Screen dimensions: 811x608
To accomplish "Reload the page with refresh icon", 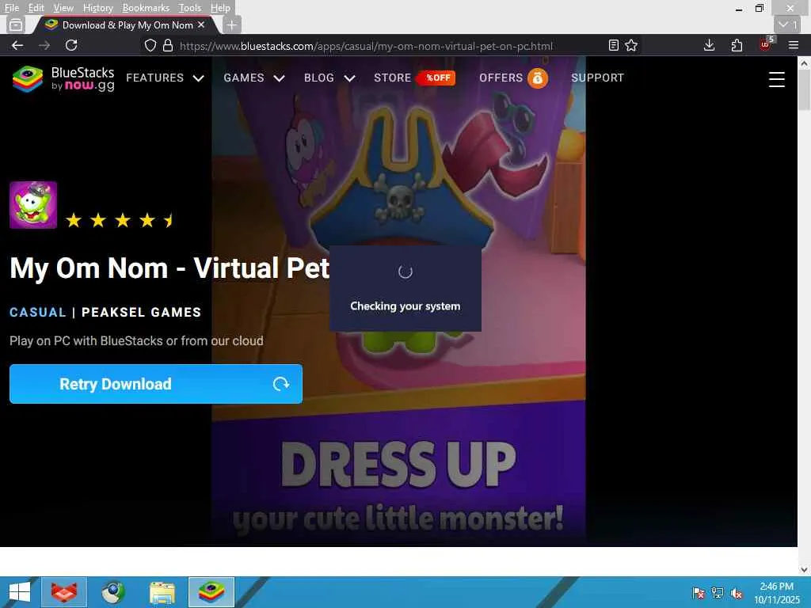I will coord(71,45).
